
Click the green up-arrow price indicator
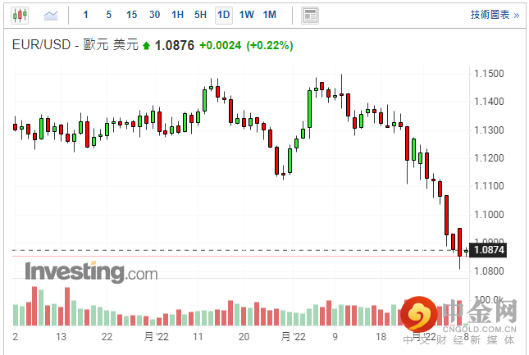[x=147, y=45]
